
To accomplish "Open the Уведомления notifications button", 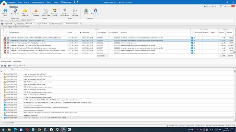I will pyautogui.click(x=227, y=6).
